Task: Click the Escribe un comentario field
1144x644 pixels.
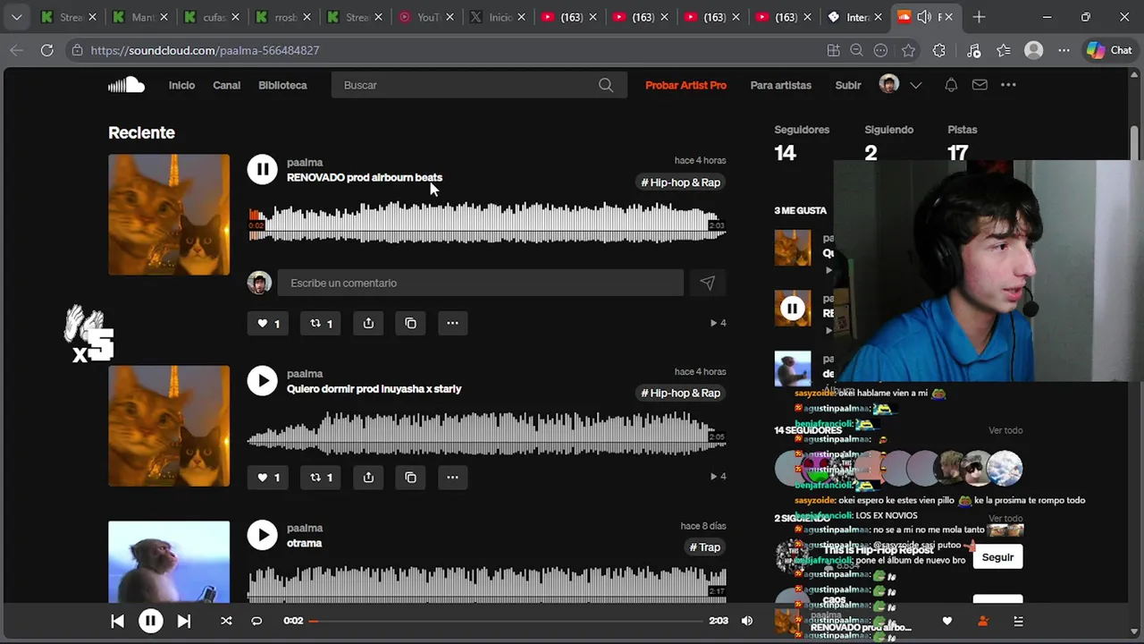Action: [481, 283]
